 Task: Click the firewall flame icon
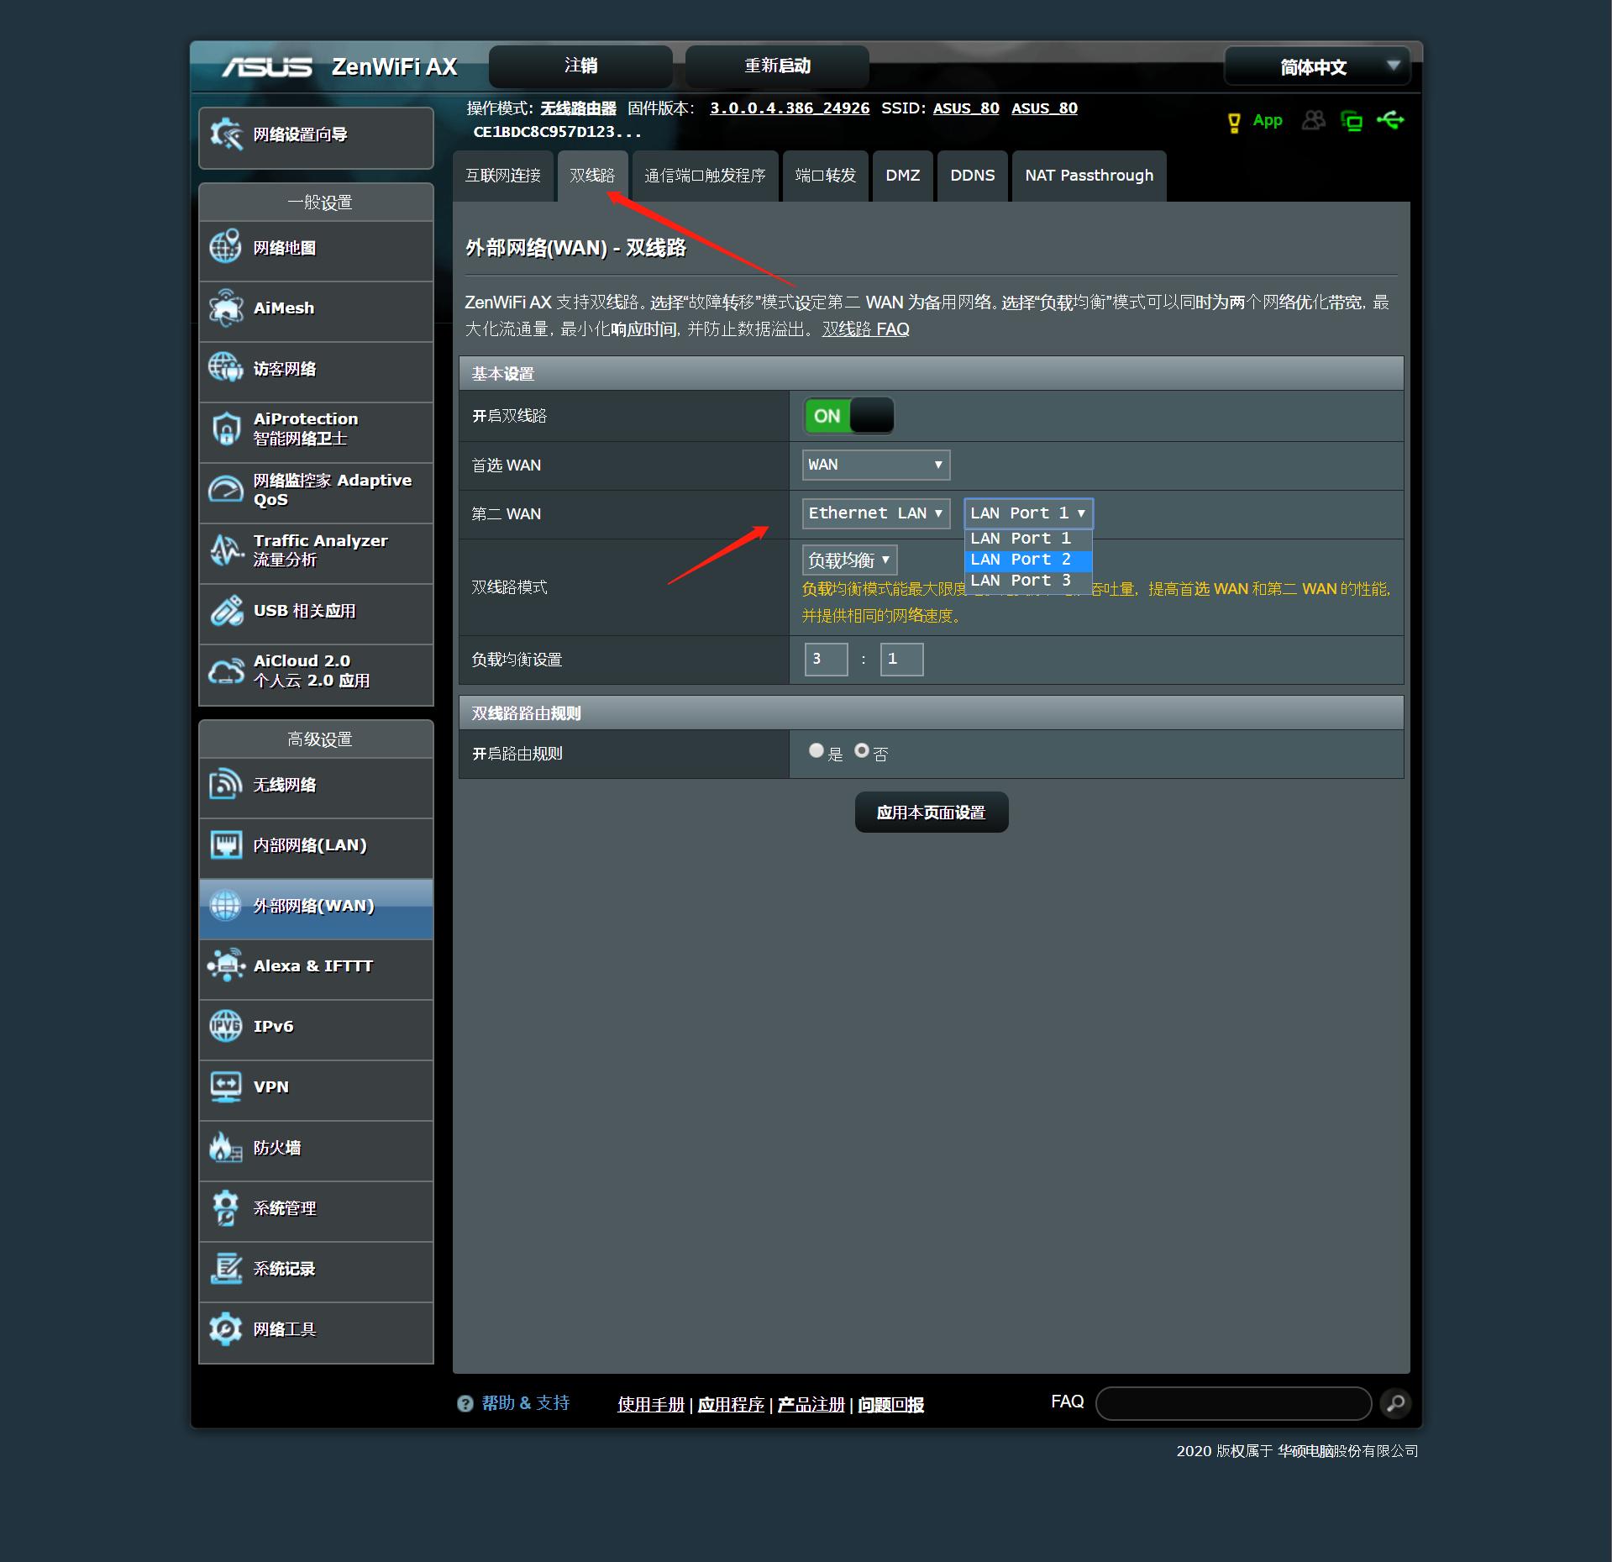click(225, 1148)
